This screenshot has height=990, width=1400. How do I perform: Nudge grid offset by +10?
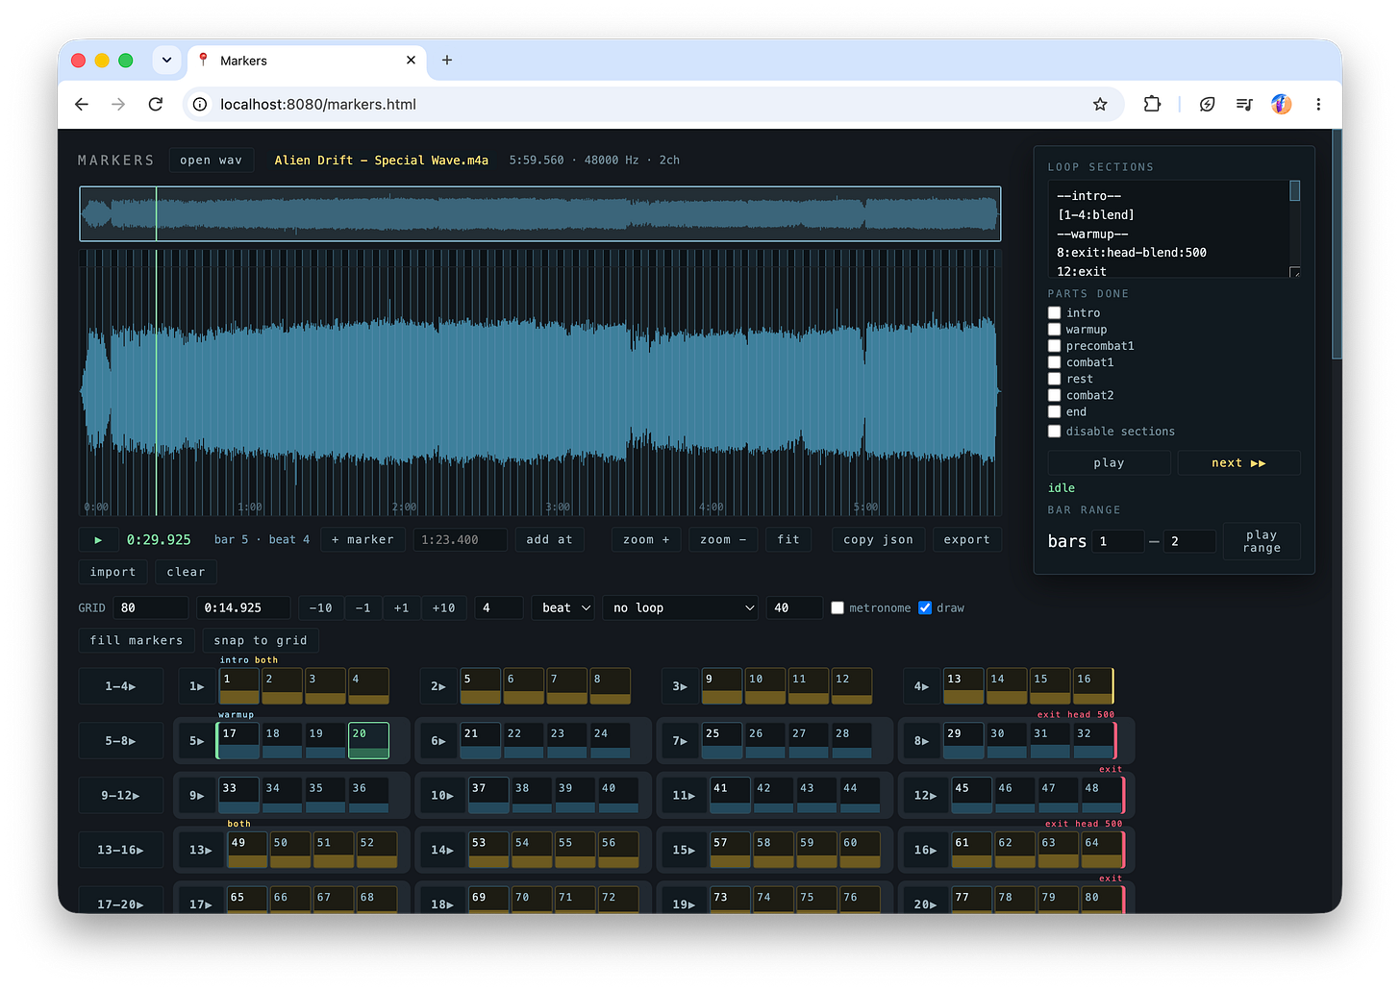point(443,608)
